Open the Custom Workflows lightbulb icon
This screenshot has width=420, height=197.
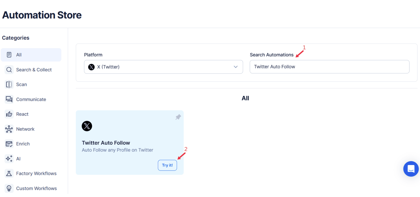[9, 188]
